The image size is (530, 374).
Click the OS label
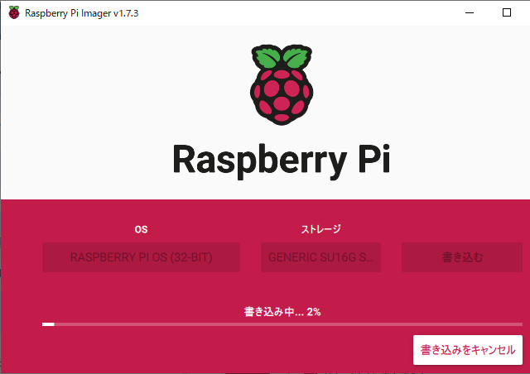[141, 229]
